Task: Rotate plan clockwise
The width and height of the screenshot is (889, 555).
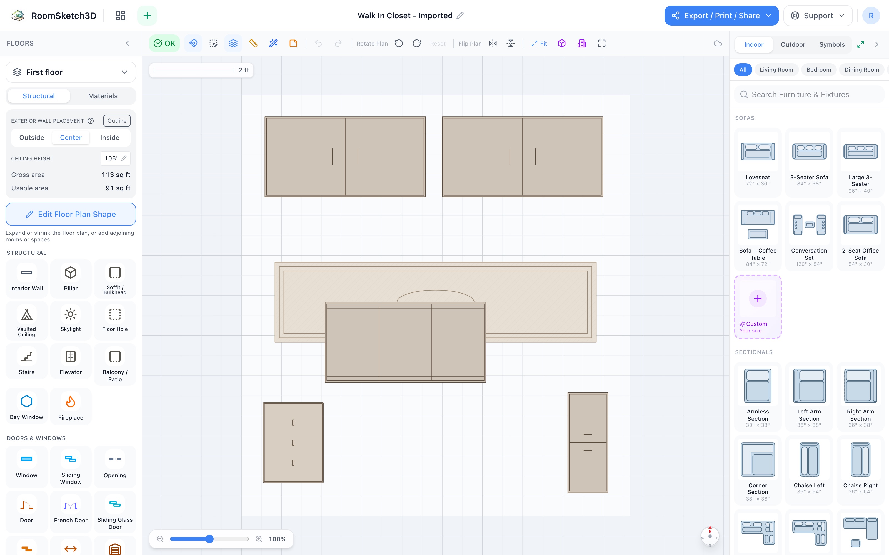Action: point(417,43)
